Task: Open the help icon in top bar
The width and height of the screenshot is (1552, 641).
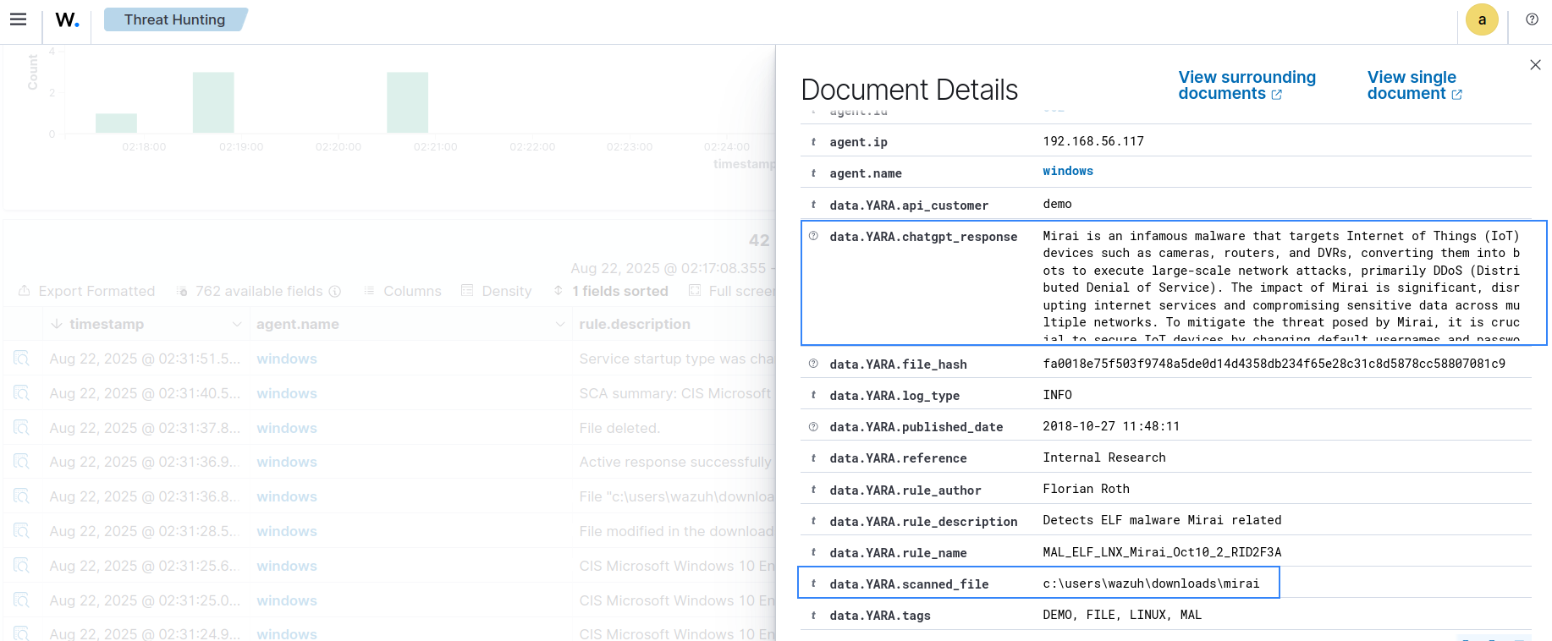Action: point(1532,19)
